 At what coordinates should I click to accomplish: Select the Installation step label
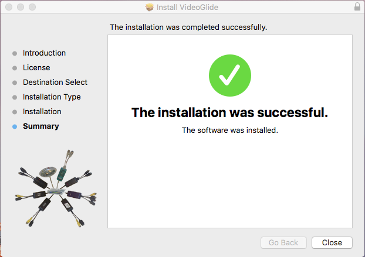pos(42,112)
